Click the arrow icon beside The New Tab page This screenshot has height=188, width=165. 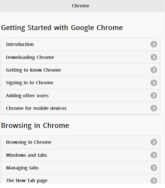pos(154,180)
